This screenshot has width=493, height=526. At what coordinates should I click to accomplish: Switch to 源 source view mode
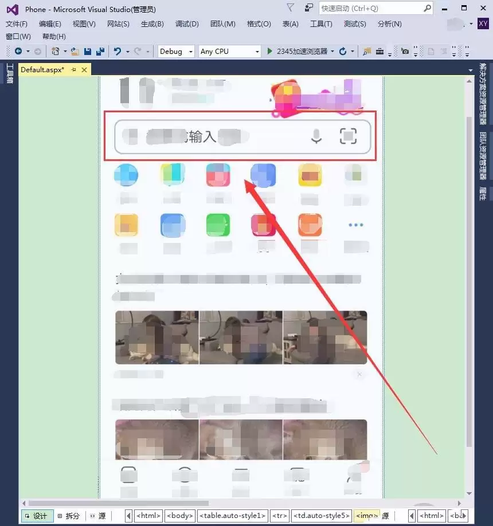[x=98, y=516]
